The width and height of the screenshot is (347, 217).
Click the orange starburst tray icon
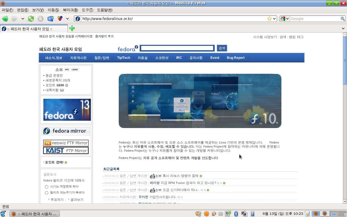pos(207,214)
